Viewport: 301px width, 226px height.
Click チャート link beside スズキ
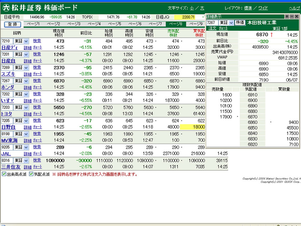pos(38,74)
